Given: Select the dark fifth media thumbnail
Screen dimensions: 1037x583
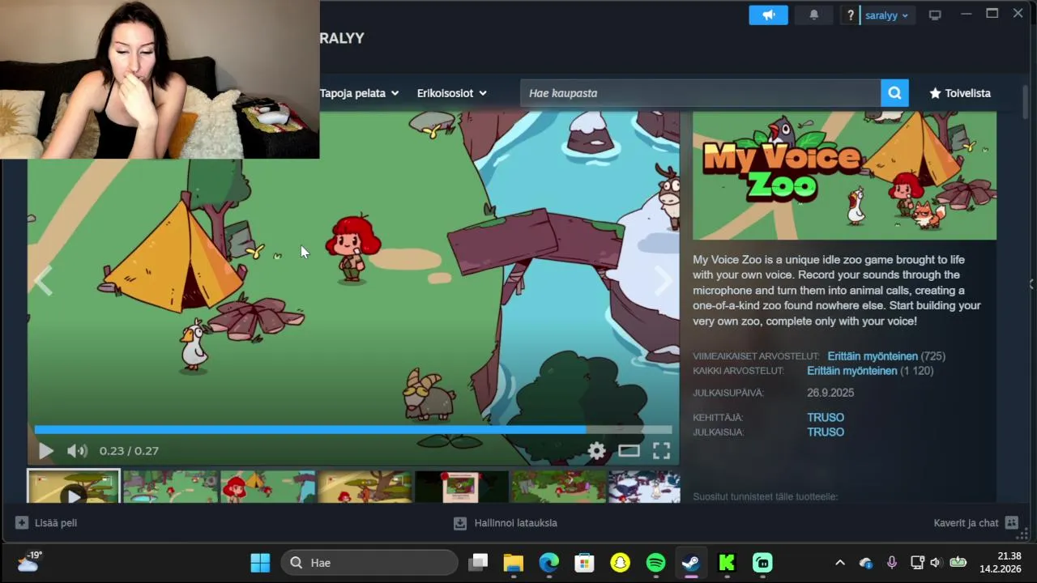Looking at the screenshot, I should pos(462,487).
